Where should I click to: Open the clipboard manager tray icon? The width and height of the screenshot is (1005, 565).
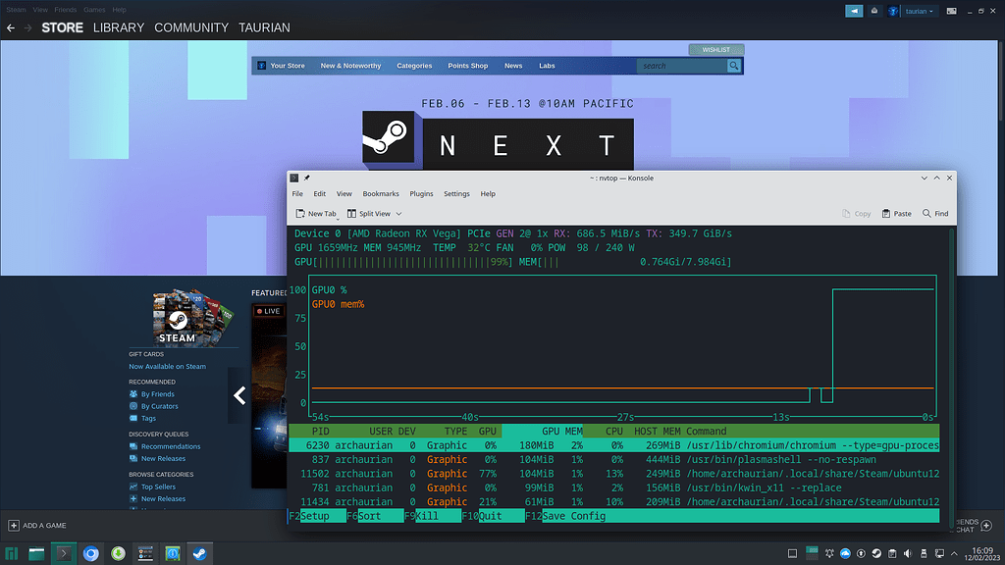[892, 553]
